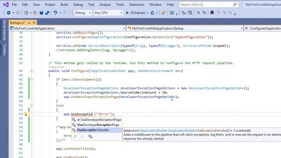Open the Server Explorer side tab
281x158 pixels.
(4, 30)
